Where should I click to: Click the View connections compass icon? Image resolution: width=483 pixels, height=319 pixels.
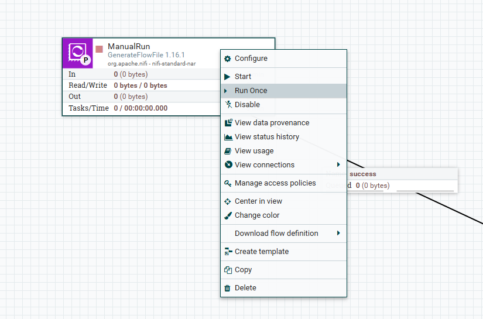click(228, 164)
